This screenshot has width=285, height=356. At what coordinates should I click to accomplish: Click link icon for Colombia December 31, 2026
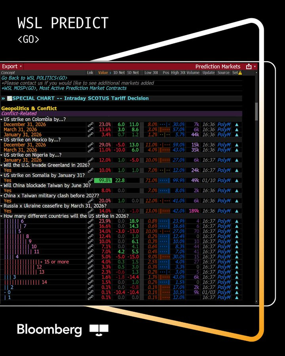tap(91, 125)
